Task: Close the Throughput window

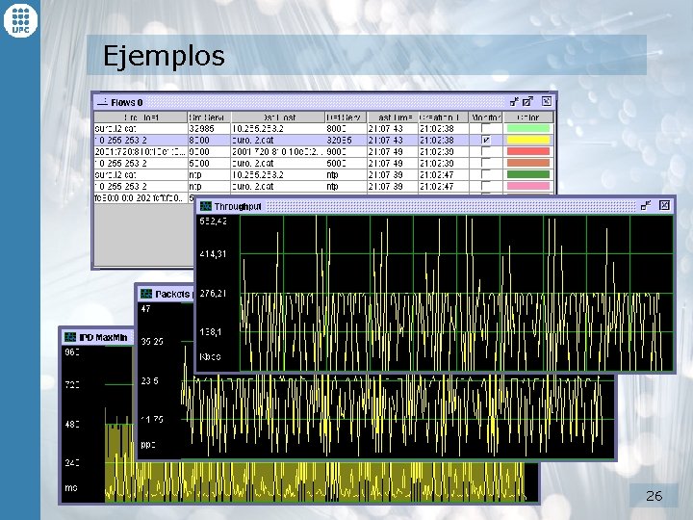Action: pos(664,205)
